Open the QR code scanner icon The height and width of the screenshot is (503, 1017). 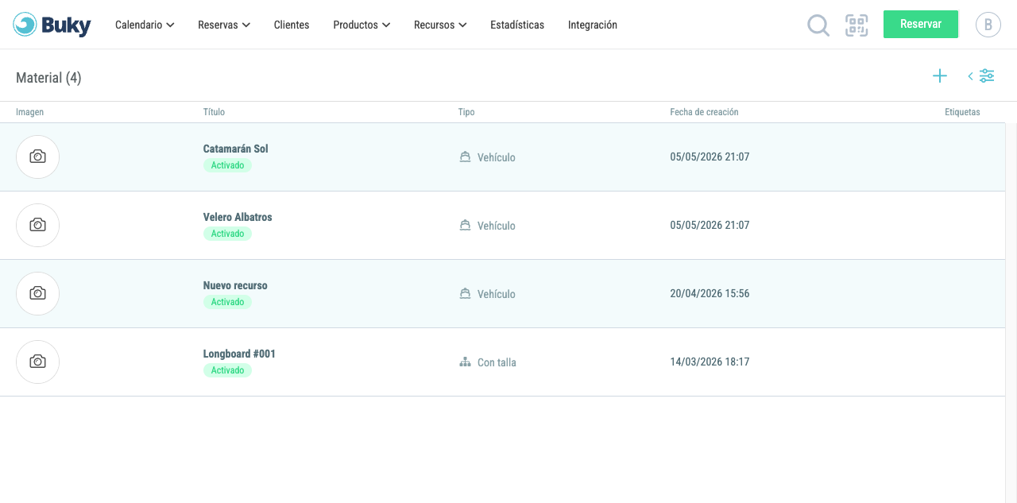pos(857,25)
